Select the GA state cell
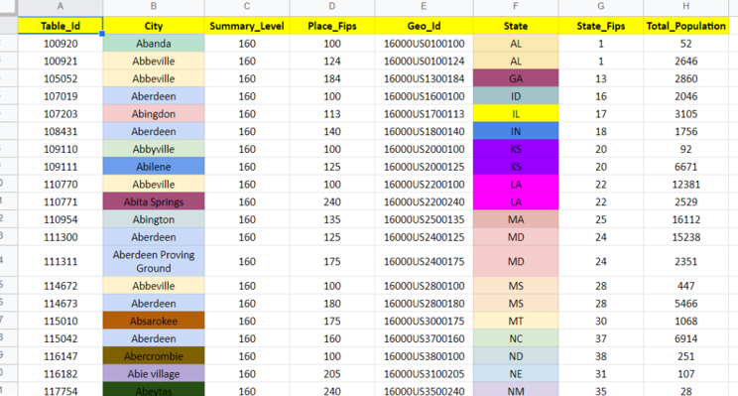The height and width of the screenshot is (396, 738). (516, 78)
